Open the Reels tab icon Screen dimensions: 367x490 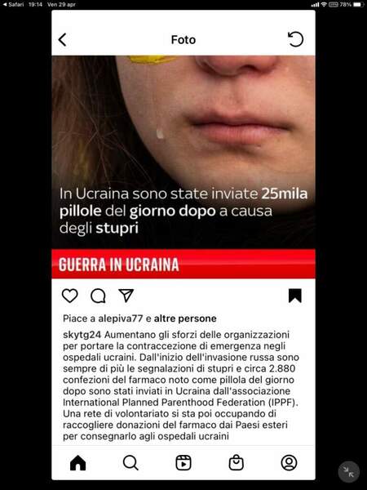(183, 462)
